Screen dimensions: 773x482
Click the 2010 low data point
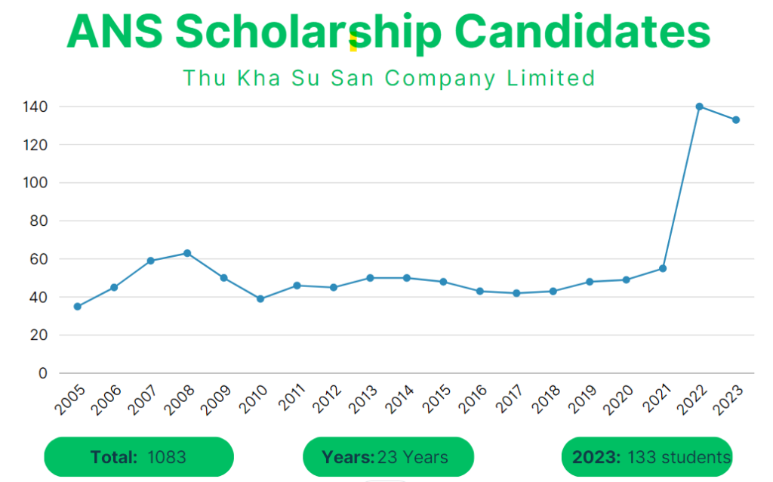point(260,298)
